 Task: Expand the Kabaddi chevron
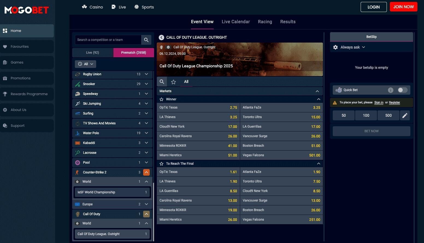[146, 143]
